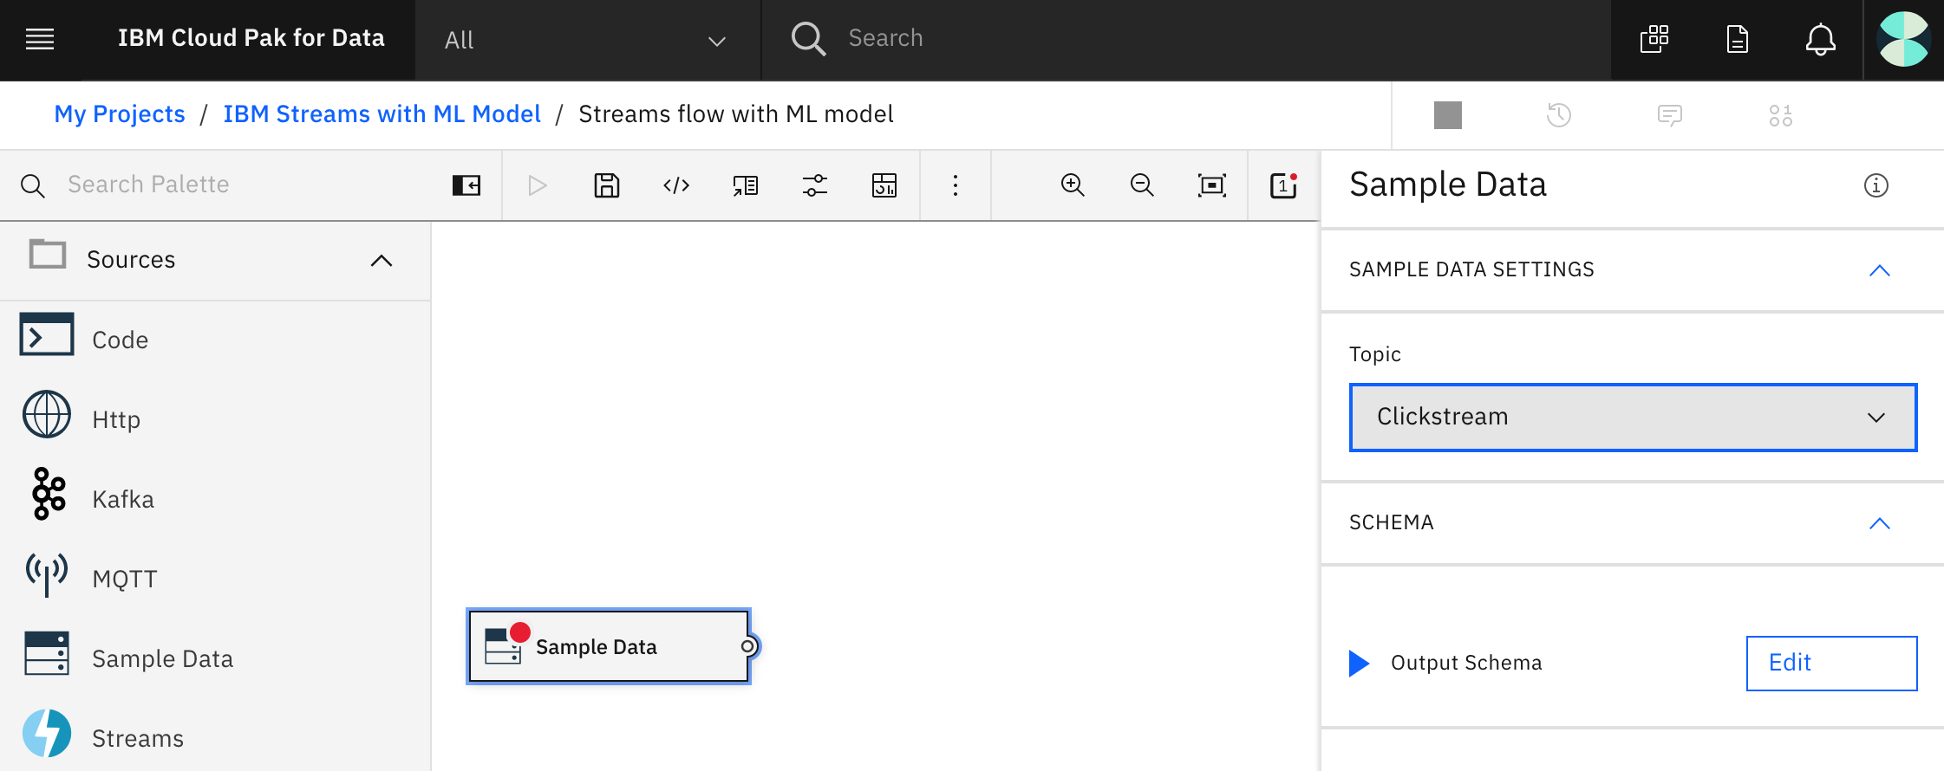This screenshot has width=1944, height=771.
Task: Click the stop square icon
Action: (1448, 115)
